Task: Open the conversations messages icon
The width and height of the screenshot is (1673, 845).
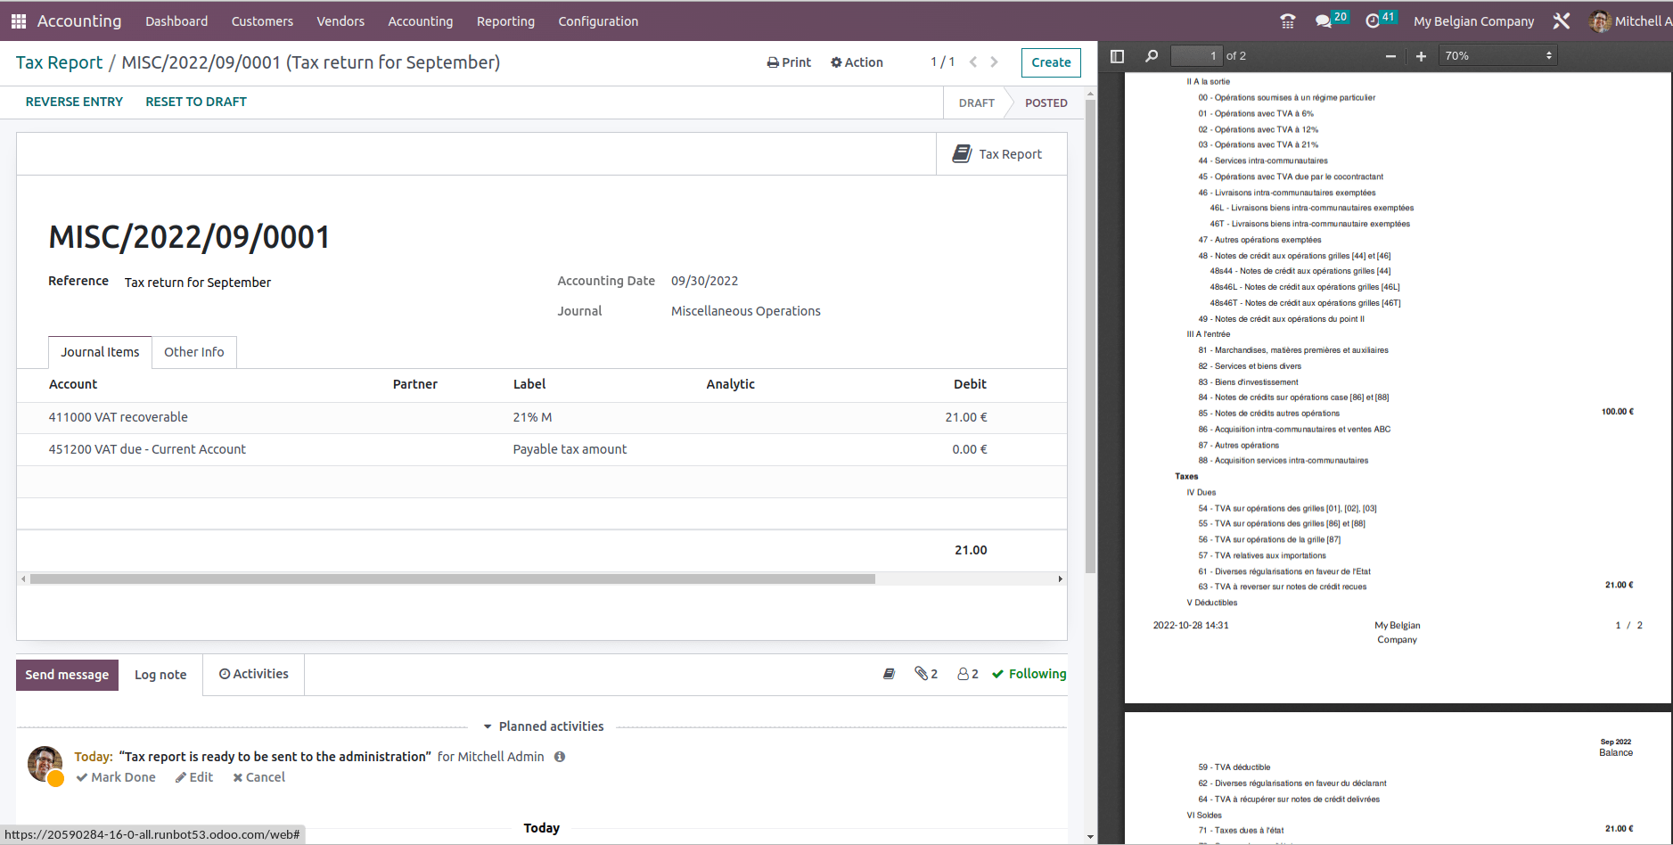Action: click(1324, 21)
